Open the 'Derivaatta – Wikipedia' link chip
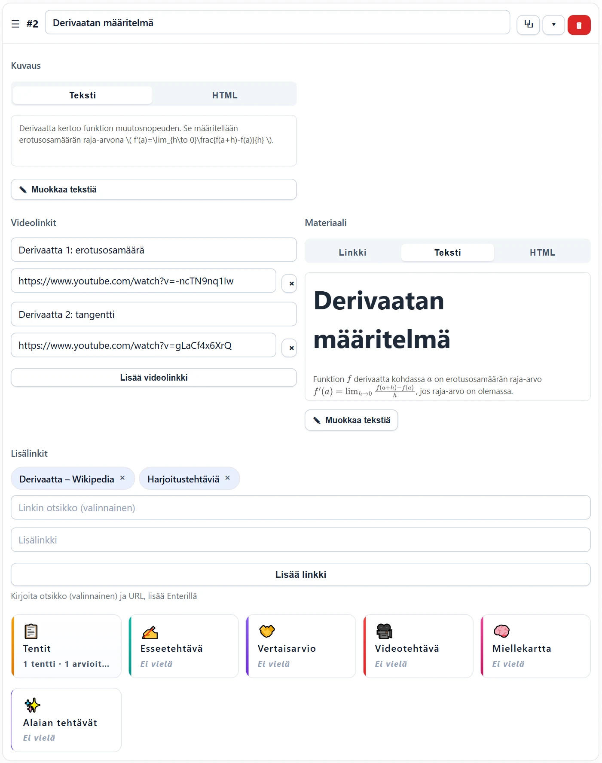This screenshot has height=763, width=602. 67,479
